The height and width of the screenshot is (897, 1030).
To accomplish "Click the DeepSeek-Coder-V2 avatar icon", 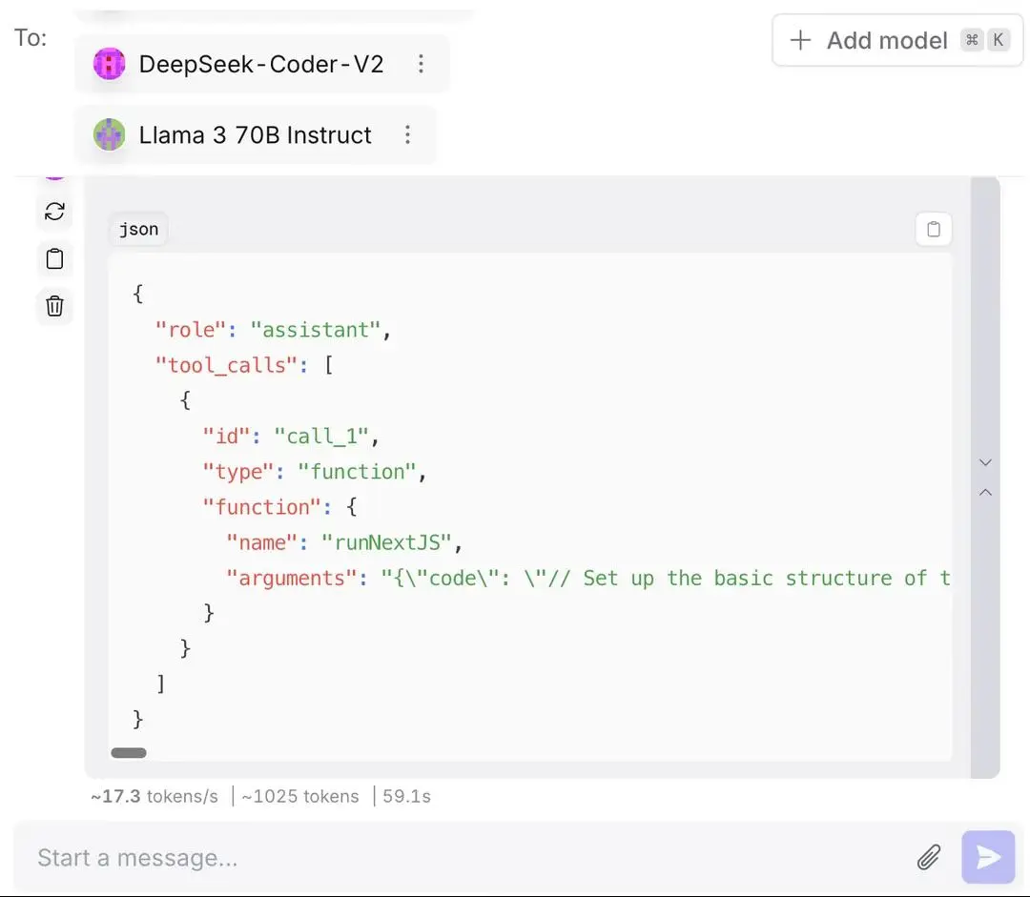I will [x=109, y=64].
